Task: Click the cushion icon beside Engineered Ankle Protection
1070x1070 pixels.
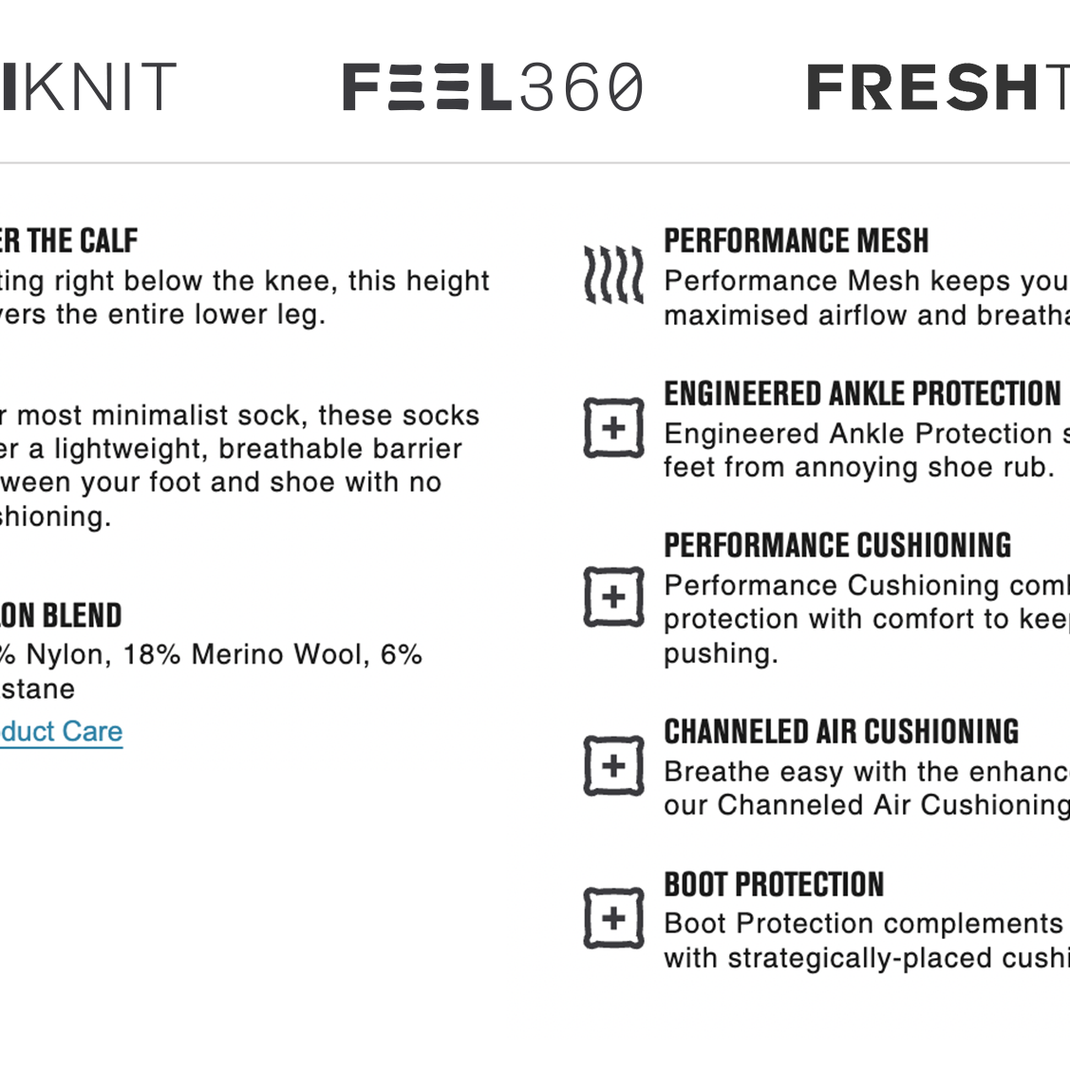Action: [613, 428]
